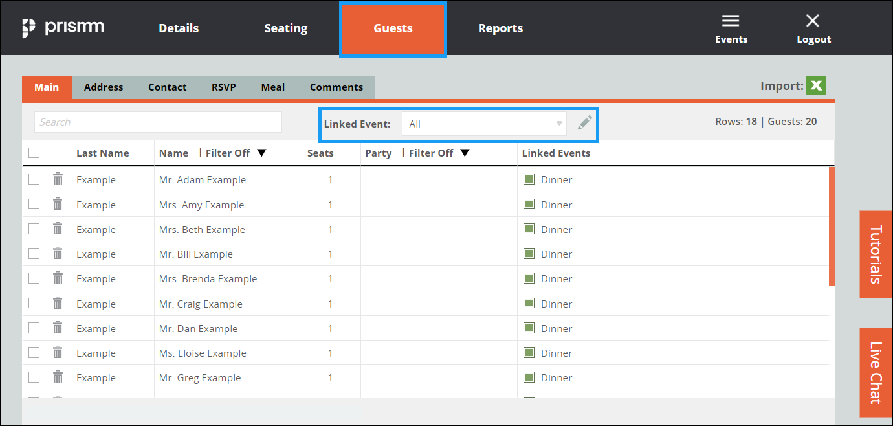Click the Logout X icon
Screen dimensions: 893x426
pos(813,21)
